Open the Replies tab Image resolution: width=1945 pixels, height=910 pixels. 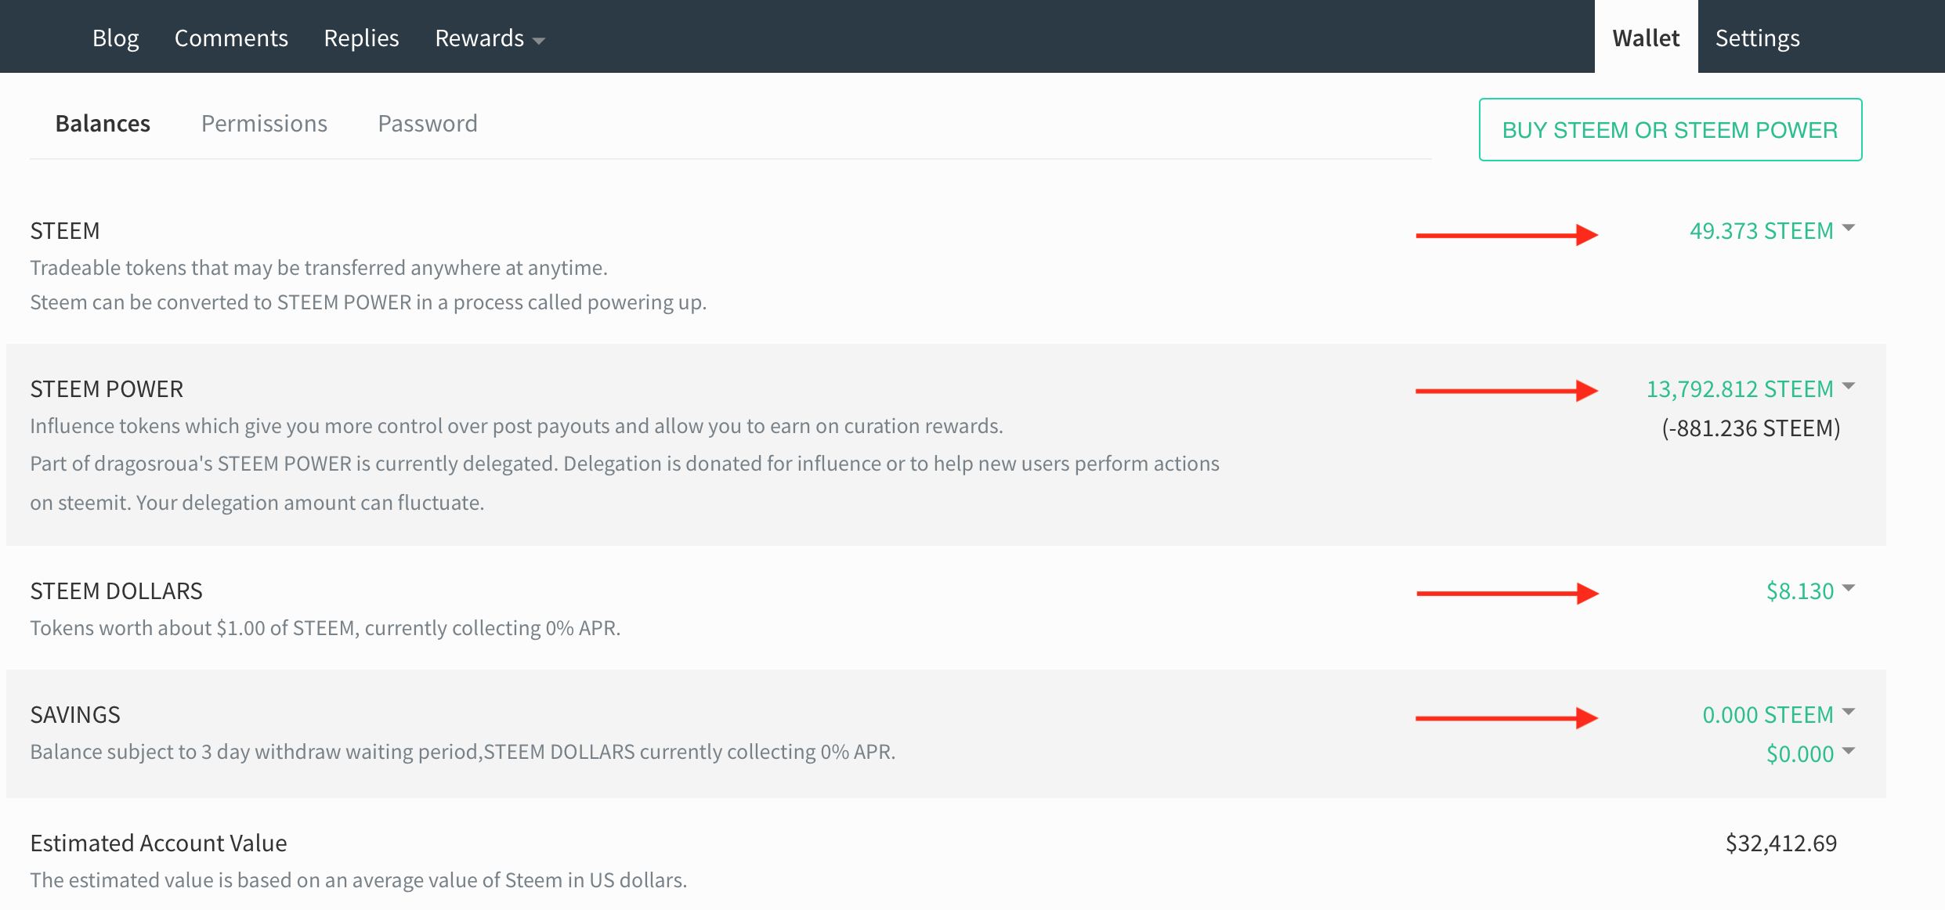tap(361, 38)
